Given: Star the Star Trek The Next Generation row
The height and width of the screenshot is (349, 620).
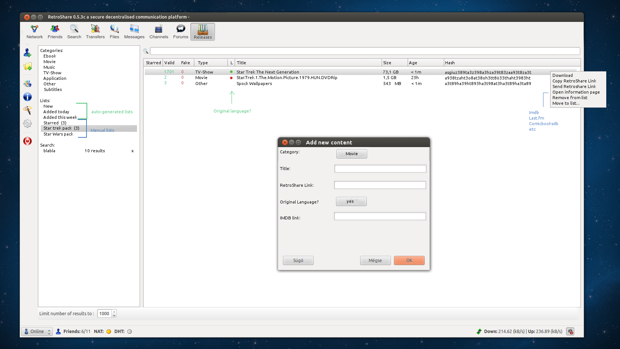Looking at the screenshot, I should (153, 71).
